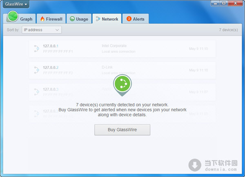Open the GlassWire main menu dropdown
245x177 pixels.
16,4
